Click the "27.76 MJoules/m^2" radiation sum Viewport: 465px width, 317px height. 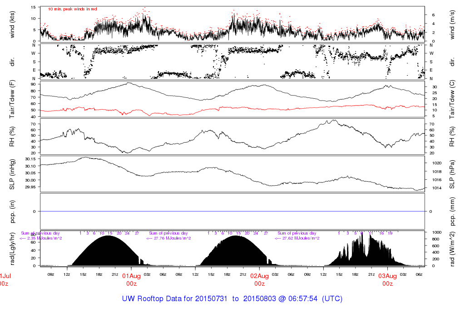point(173,238)
